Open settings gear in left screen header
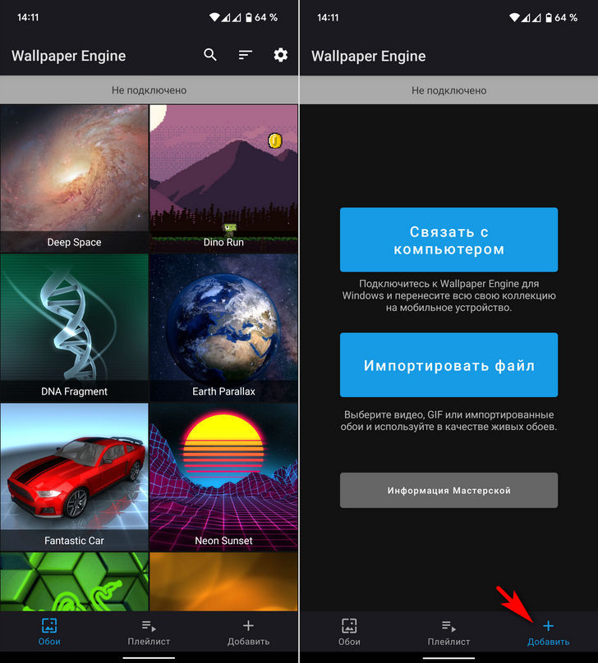The width and height of the screenshot is (598, 663). [281, 55]
